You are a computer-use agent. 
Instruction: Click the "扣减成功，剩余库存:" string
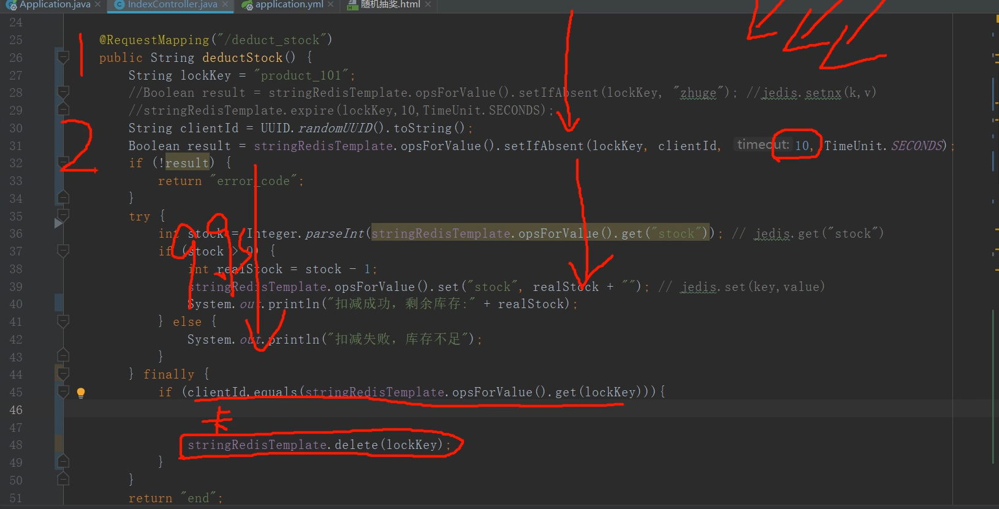click(401, 304)
